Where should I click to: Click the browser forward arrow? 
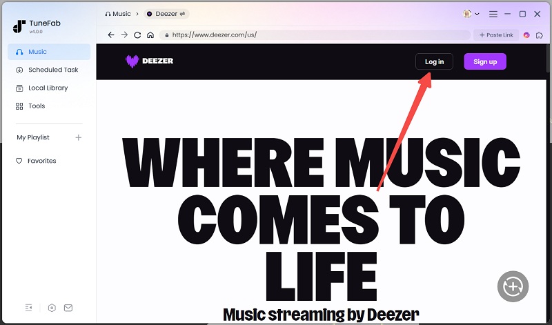tap(124, 35)
